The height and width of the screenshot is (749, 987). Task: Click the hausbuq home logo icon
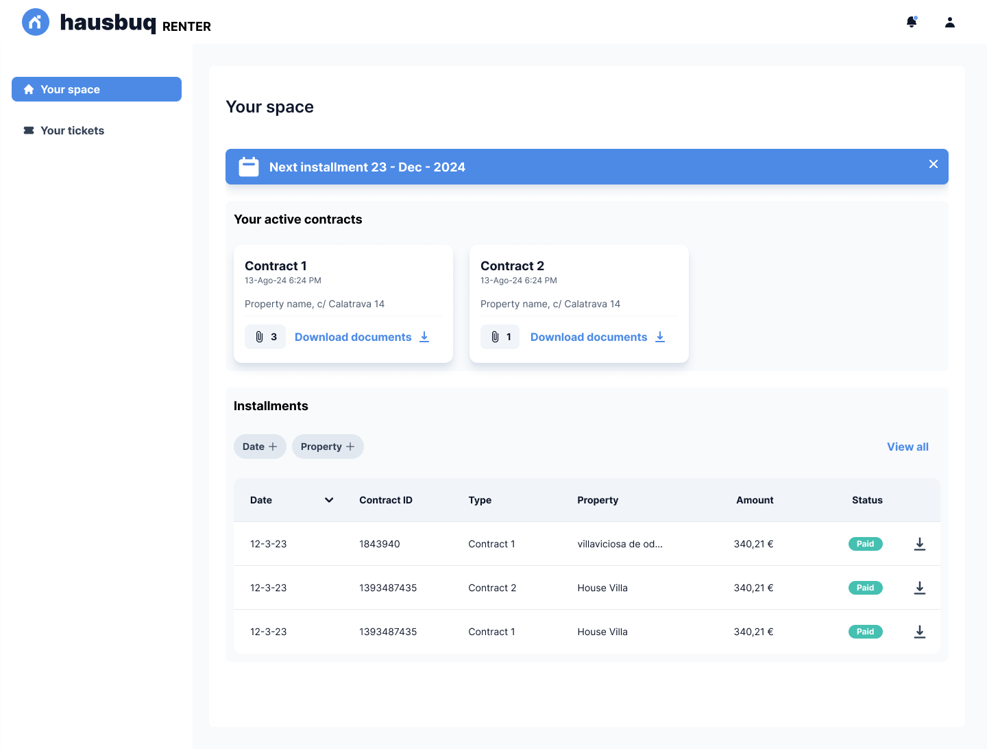pos(36,22)
